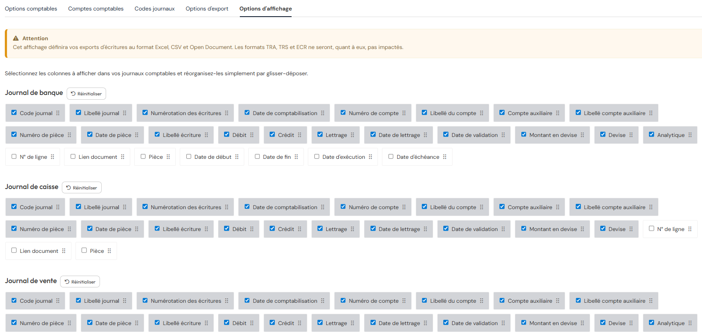
Task: Enable Date de début column in Journal de banque
Action: [x=189, y=157]
